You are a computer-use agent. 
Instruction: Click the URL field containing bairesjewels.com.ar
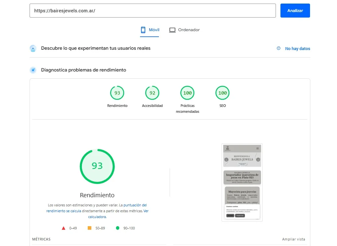click(152, 10)
